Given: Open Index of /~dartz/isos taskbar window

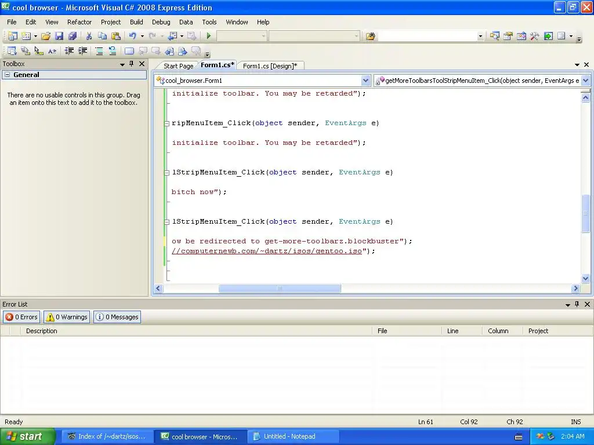Looking at the screenshot, I should click(107, 436).
